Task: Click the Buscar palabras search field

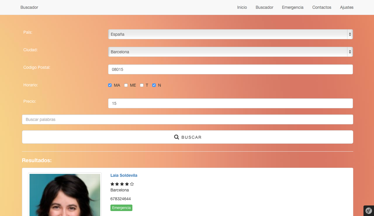Action: (188, 119)
